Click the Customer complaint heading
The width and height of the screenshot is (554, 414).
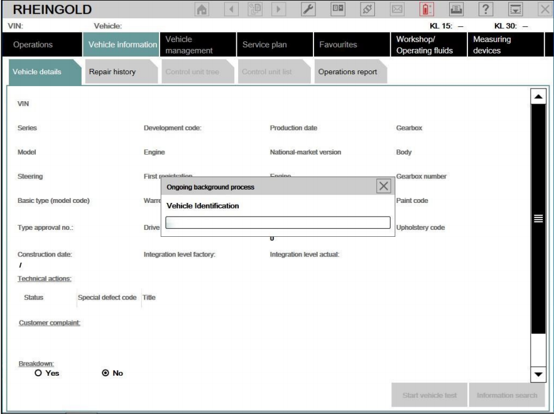50,322
